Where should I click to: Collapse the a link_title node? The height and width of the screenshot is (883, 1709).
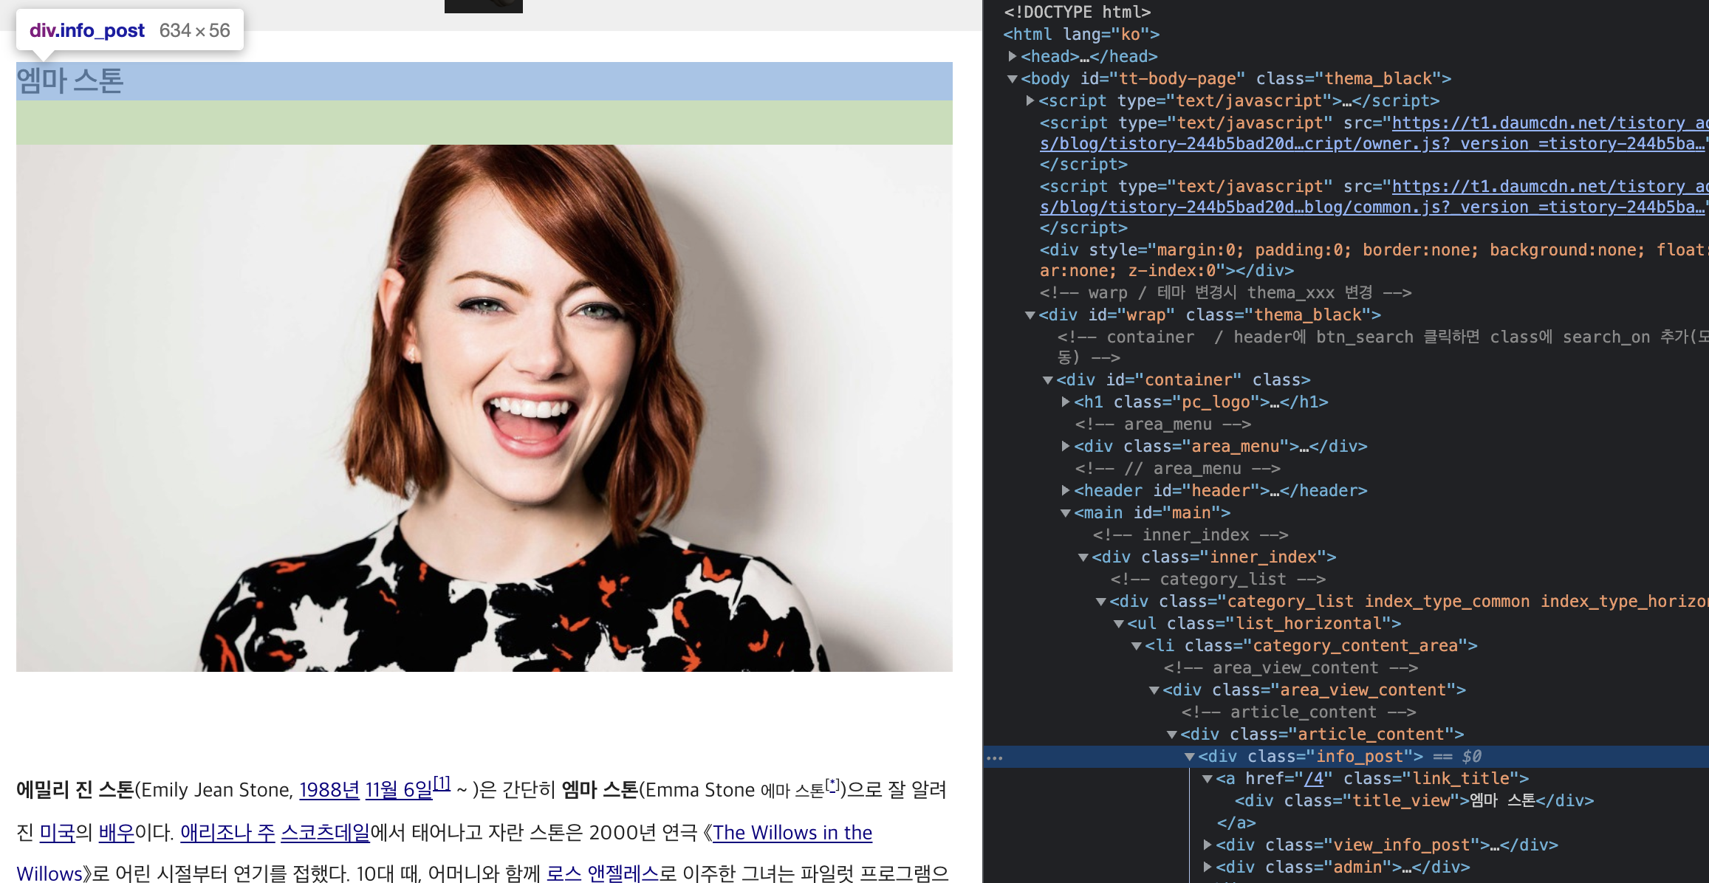[x=1208, y=778]
